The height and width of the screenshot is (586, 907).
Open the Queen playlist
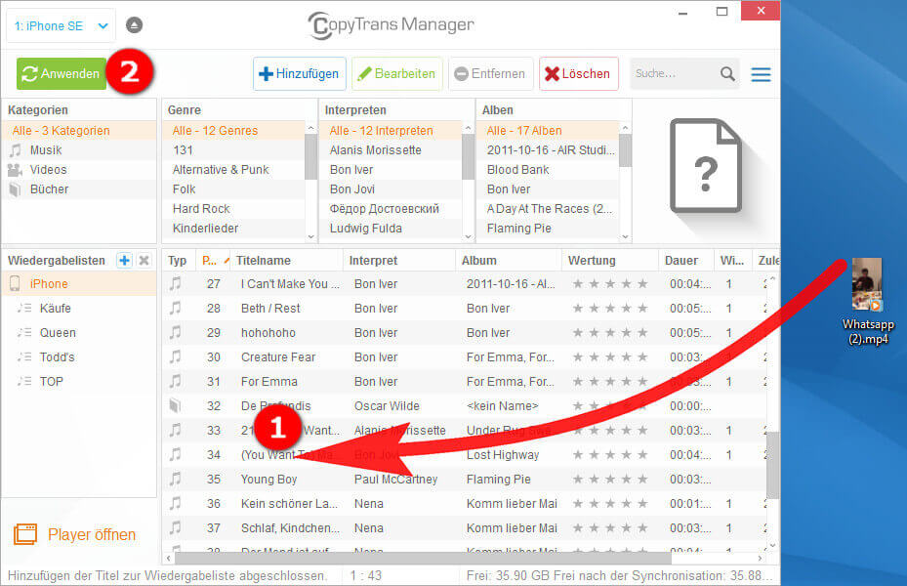click(x=79, y=333)
